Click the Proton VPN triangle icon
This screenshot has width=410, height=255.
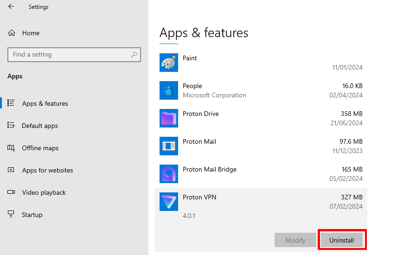tap(169, 202)
